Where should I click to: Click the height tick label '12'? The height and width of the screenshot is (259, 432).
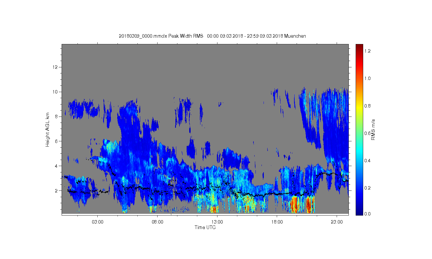(x=56, y=67)
